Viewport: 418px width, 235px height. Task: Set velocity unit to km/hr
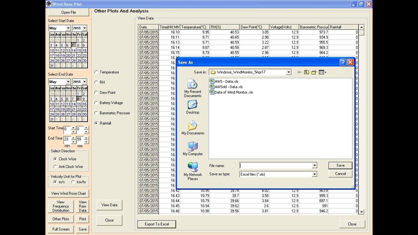click(73, 182)
